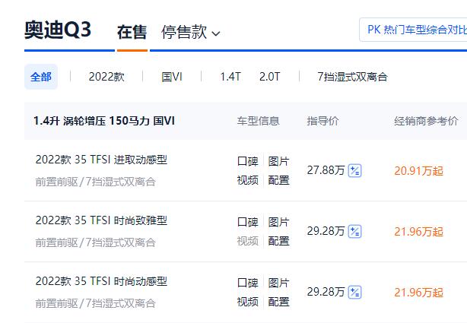Open 口碑 for 时尚致雅型
This screenshot has height=323, width=467.
[247, 222]
